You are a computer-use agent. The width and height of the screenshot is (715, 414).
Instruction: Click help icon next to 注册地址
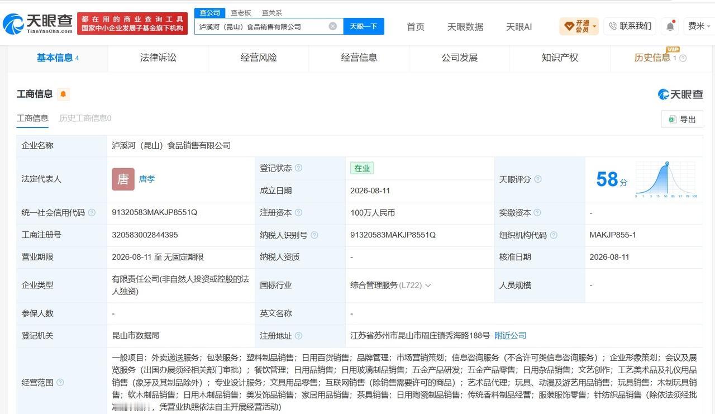pyautogui.click(x=298, y=336)
